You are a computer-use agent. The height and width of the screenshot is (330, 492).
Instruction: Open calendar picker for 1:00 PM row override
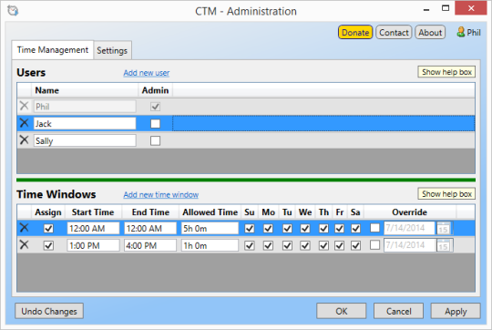point(444,245)
